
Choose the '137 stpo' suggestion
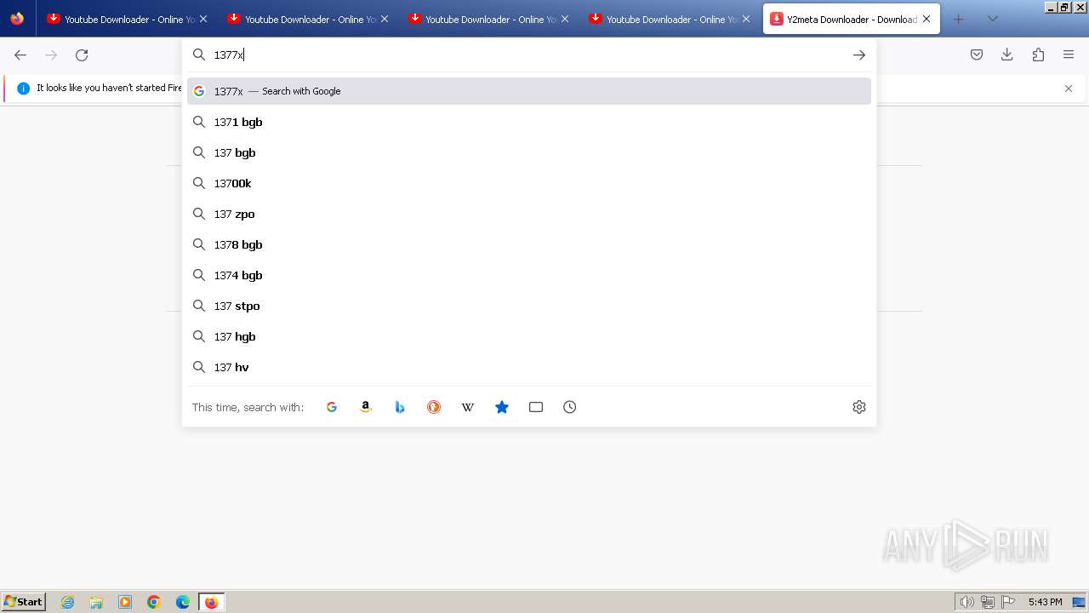click(x=529, y=306)
